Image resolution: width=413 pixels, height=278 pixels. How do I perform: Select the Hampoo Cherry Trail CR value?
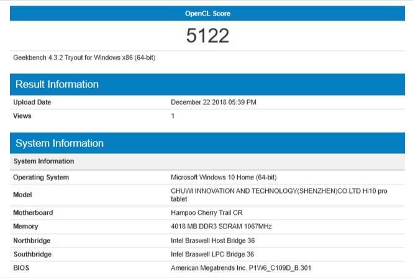tap(207, 213)
